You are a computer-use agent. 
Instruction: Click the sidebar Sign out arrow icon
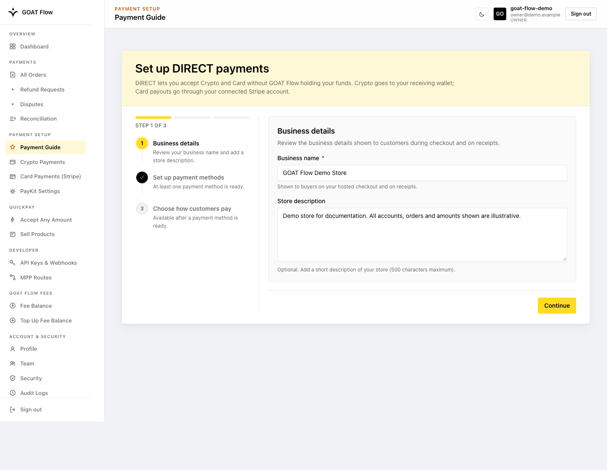coord(13,410)
